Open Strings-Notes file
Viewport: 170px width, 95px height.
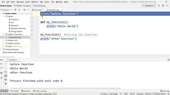pyautogui.click(x=16, y=31)
